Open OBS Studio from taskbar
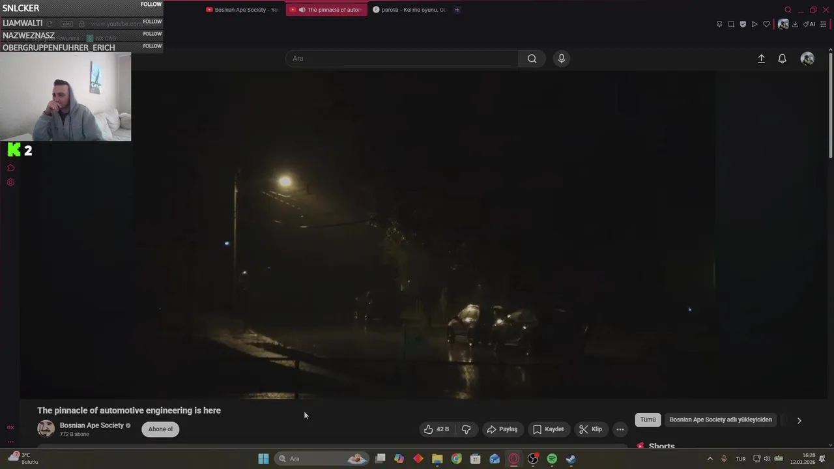 click(533, 459)
